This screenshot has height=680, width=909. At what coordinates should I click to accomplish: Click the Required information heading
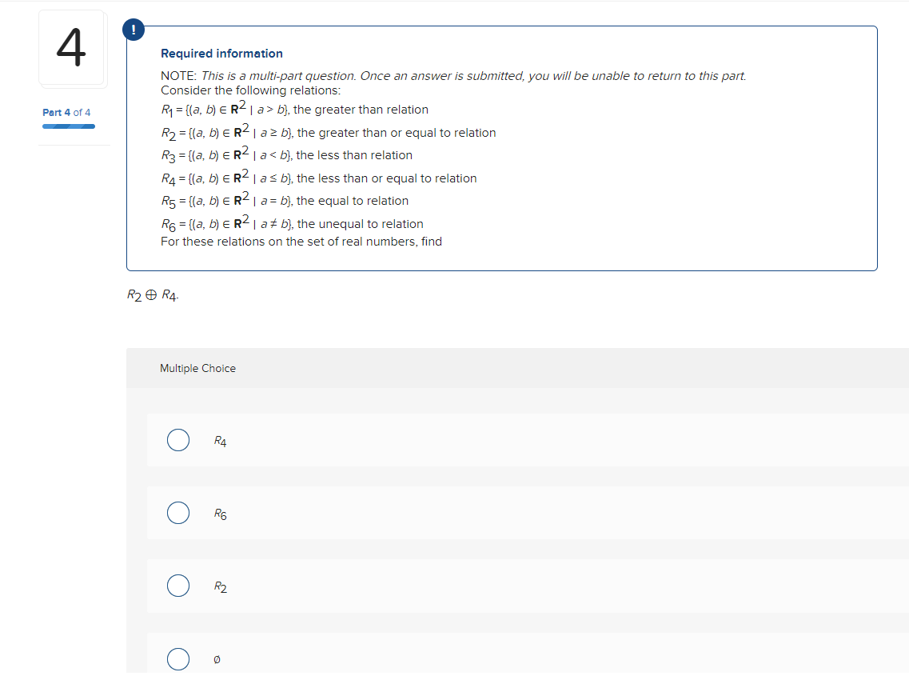point(221,54)
